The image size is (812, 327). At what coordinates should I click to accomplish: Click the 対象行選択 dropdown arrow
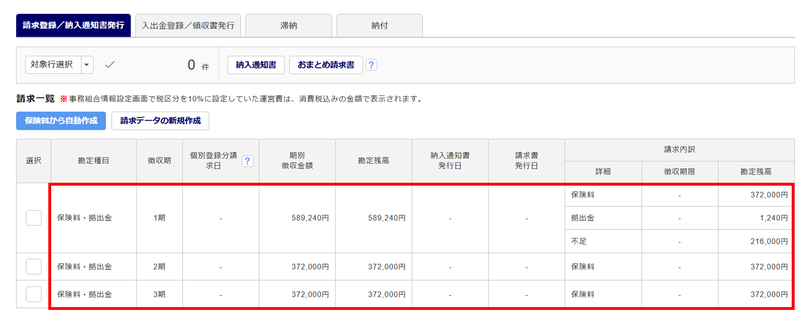tap(87, 65)
